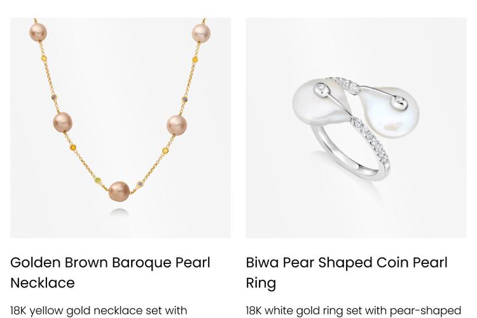This screenshot has width=477, height=318.
Task: Click the top-right pearl on the necklace
Action: (x=201, y=33)
